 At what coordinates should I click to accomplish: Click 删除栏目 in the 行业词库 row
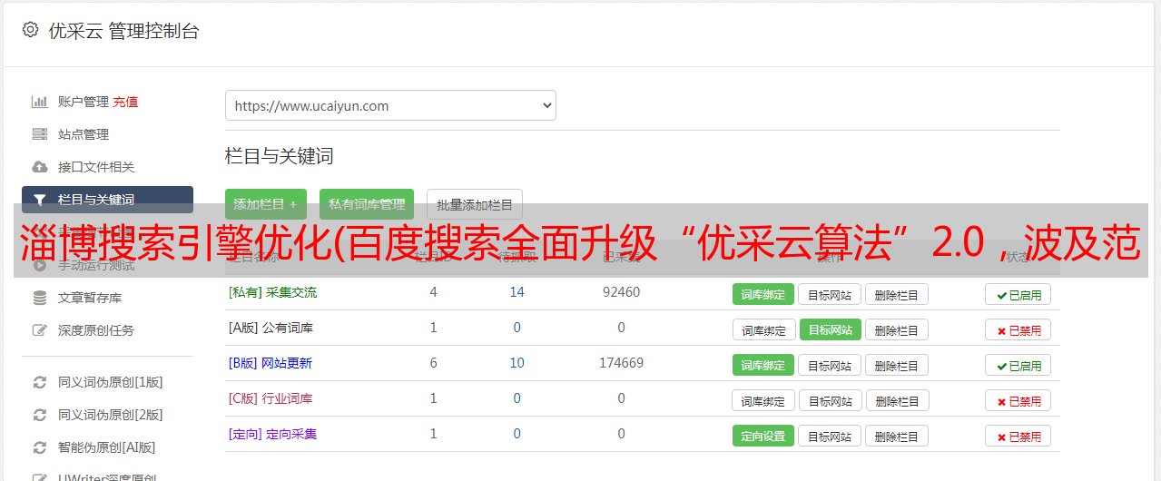pos(896,400)
